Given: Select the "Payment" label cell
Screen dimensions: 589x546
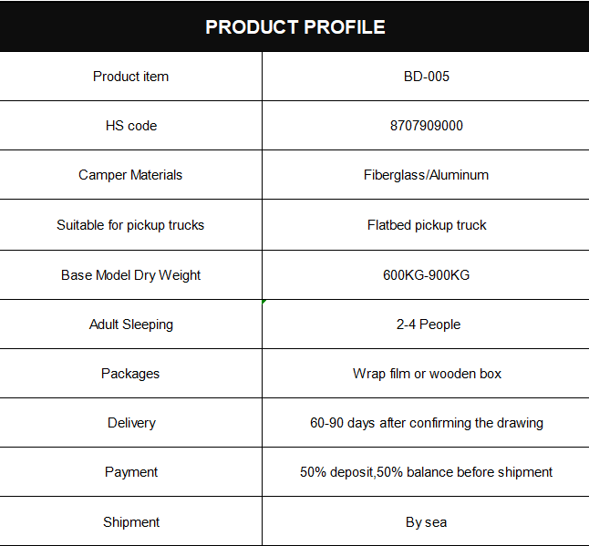Looking at the screenshot, I should tap(130, 472).
